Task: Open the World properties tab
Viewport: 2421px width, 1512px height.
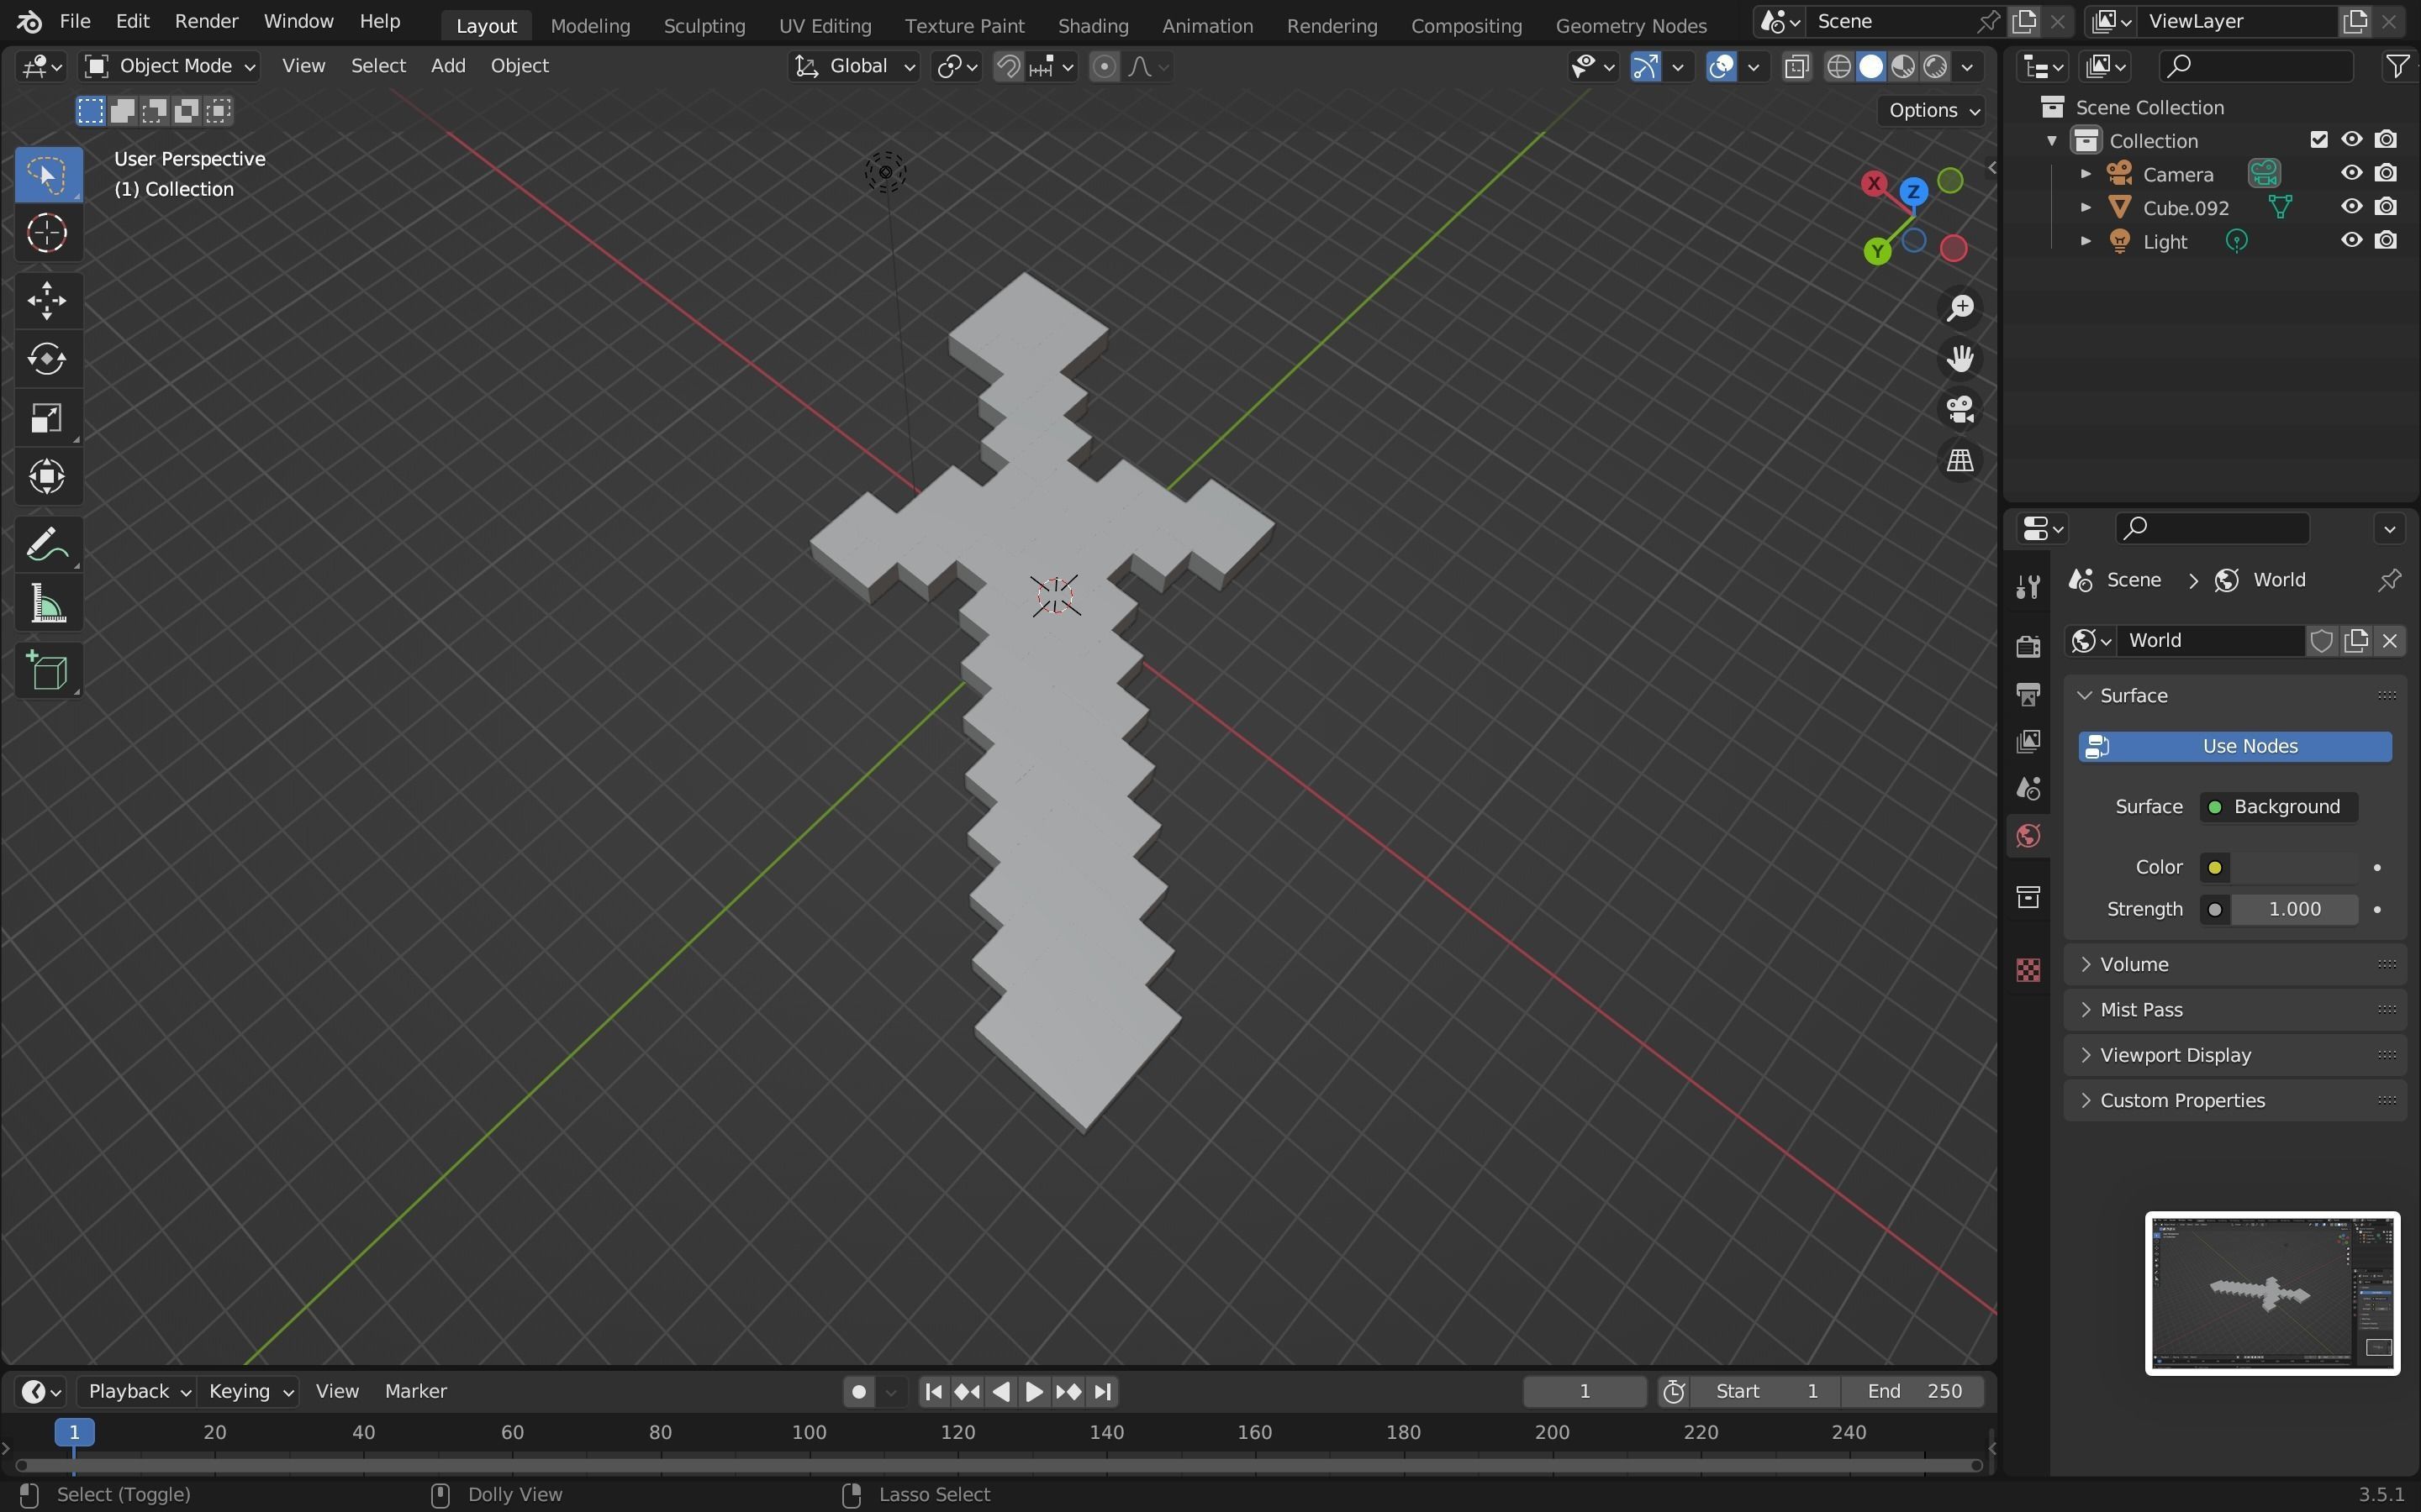Action: coord(2028,836)
